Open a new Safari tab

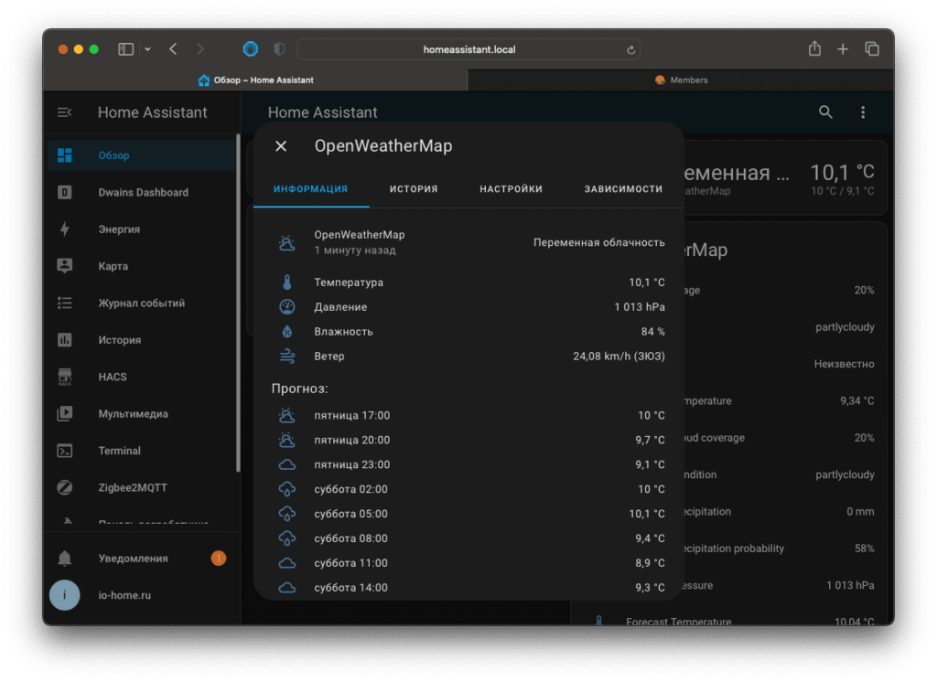843,49
